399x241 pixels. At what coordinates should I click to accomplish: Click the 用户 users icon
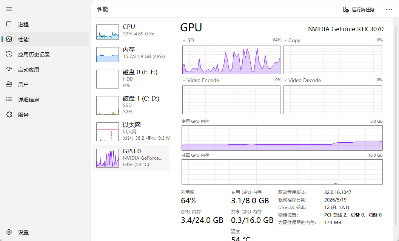click(x=9, y=84)
